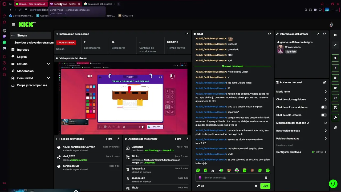The image size is (341, 192).
Task: Pop out the Chat panel
Action: point(270,34)
